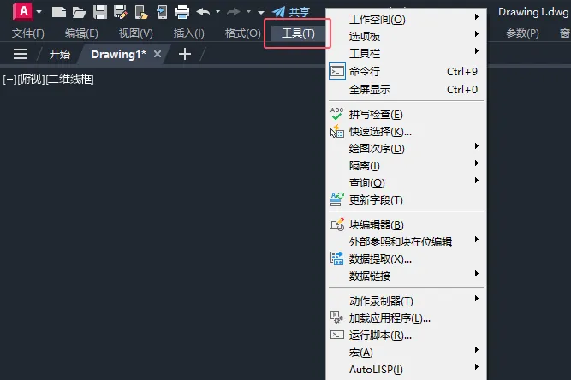
Task: Choose 快速选择(K)... menu item
Action: [x=406, y=132]
